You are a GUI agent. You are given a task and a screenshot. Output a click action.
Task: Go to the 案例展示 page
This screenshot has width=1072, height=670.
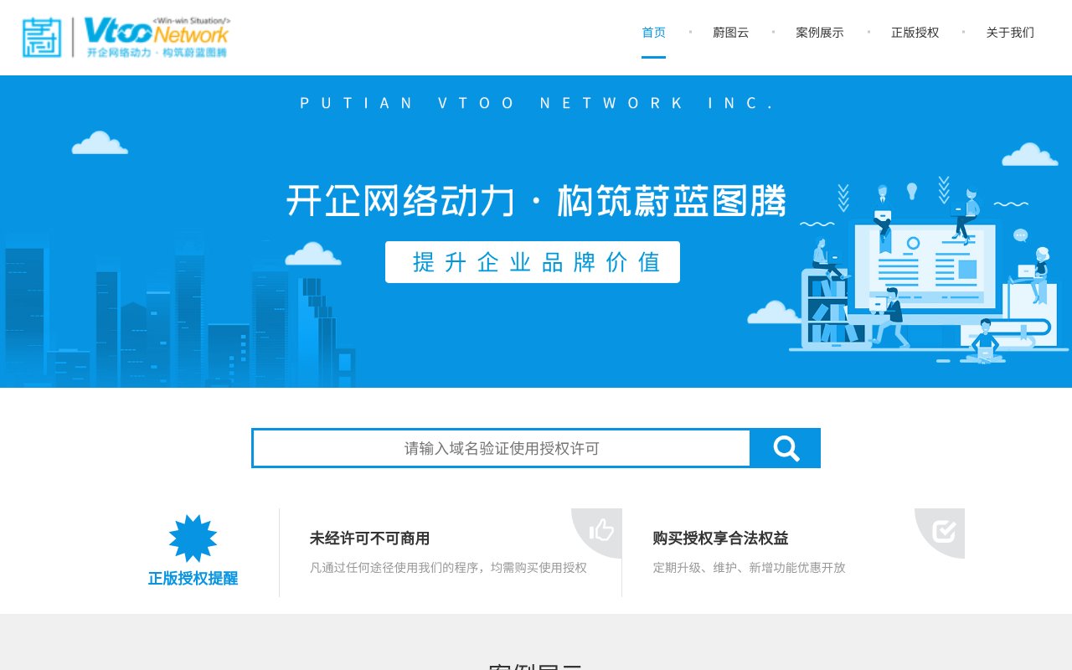(x=820, y=32)
